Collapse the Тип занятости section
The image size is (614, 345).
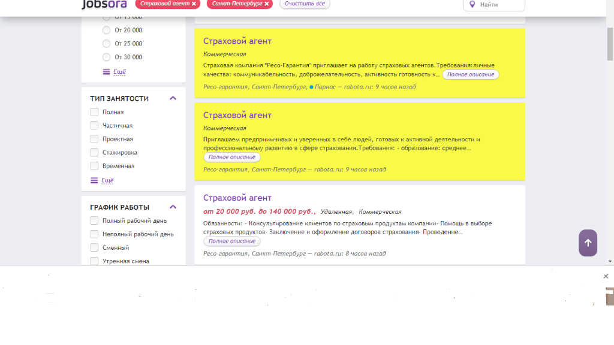tap(173, 98)
